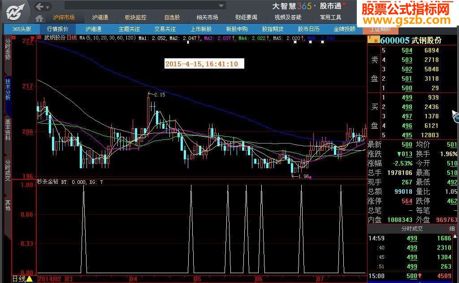This screenshot has width=459, height=283.
Task: Click the 14:59 trade row with 1686
Action: pos(410,238)
